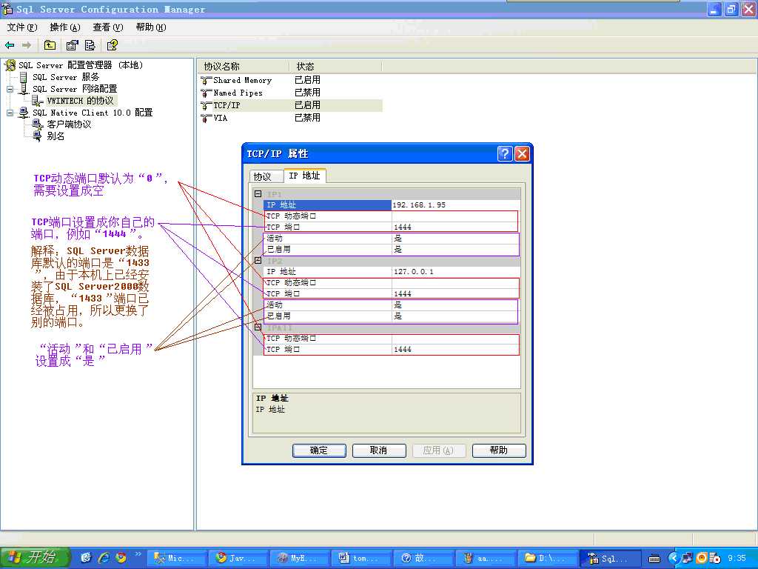Screen dimensions: 758x569
Task: Click the SQL Server 网络配置 node icon
Action: coord(23,89)
